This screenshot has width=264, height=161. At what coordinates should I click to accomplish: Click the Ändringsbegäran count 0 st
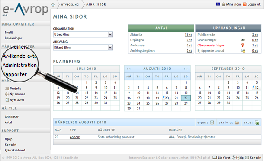click(189, 51)
